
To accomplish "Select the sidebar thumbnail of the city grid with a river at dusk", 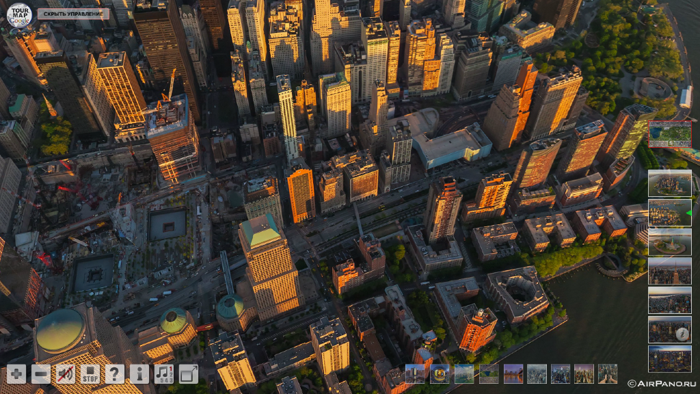I will [x=670, y=300].
